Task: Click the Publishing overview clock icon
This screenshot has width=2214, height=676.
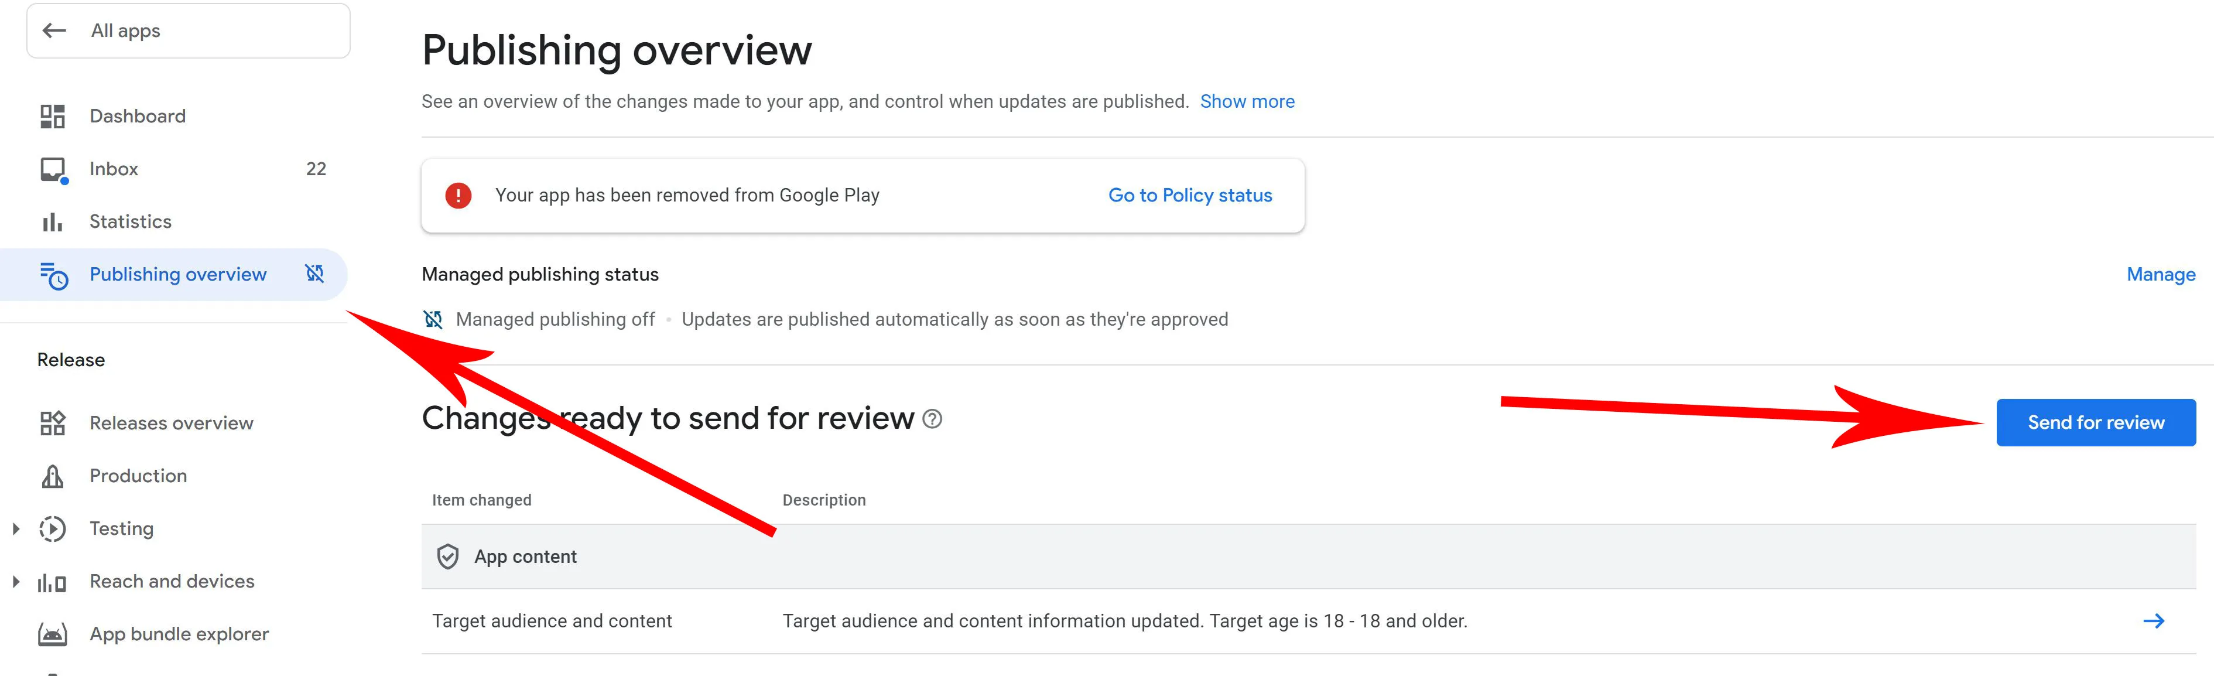Action: click(53, 275)
